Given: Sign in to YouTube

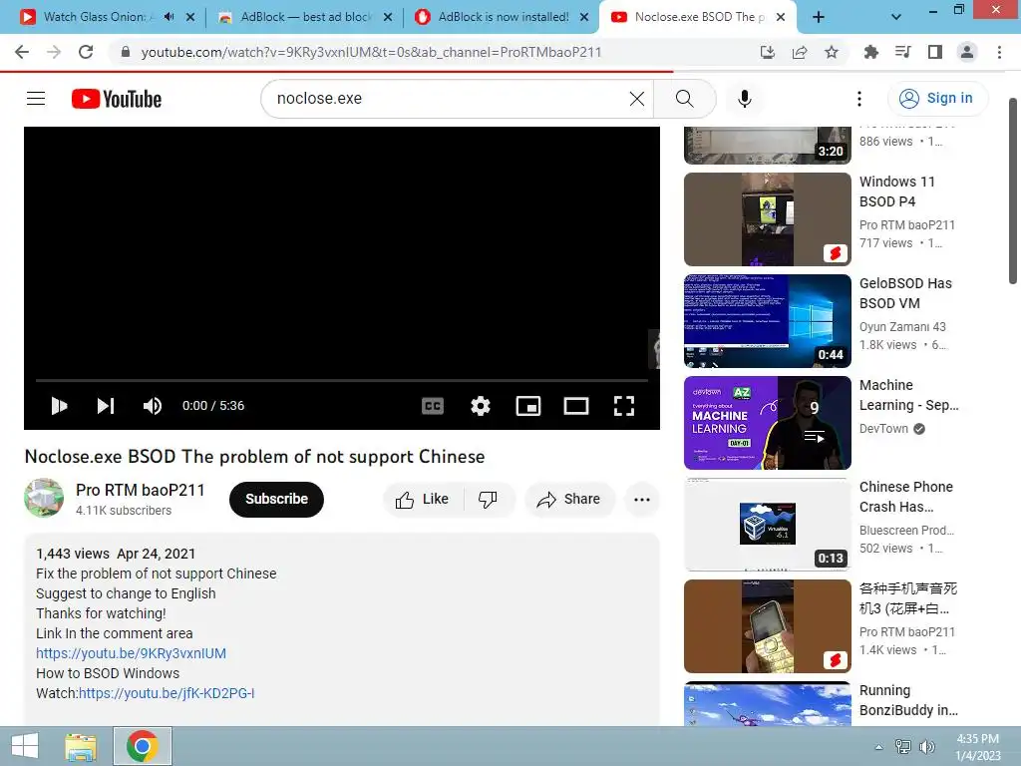Looking at the screenshot, I should (x=937, y=99).
